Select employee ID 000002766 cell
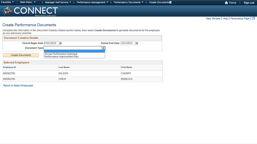Image resolution: width=257 pixels, height=144 pixels. [x=9, y=74]
